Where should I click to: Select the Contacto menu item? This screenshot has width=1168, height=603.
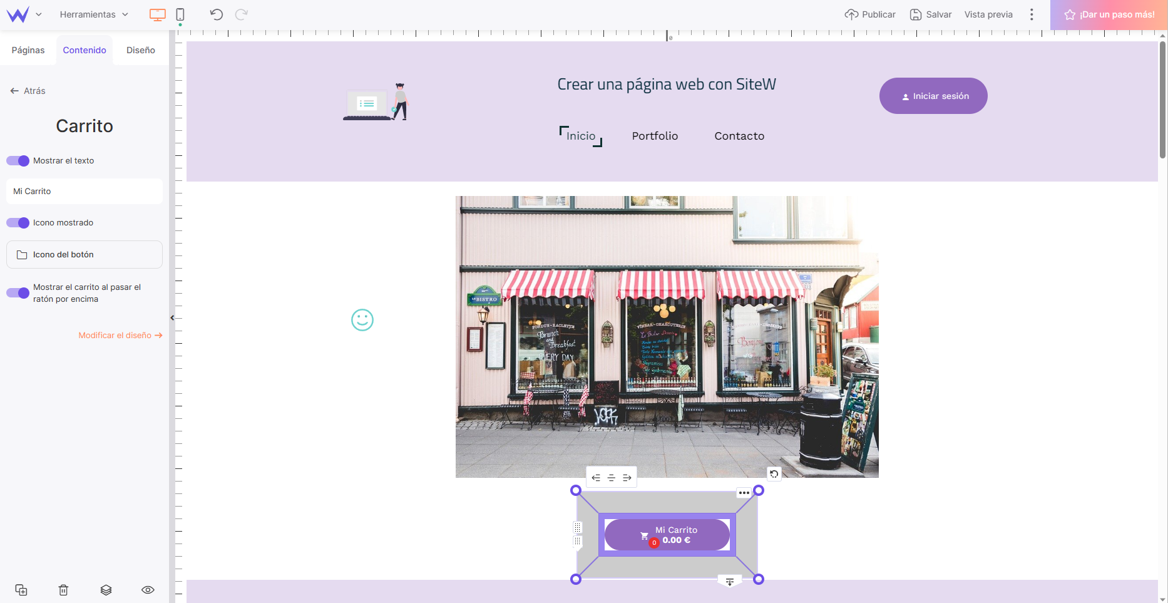tap(739, 136)
